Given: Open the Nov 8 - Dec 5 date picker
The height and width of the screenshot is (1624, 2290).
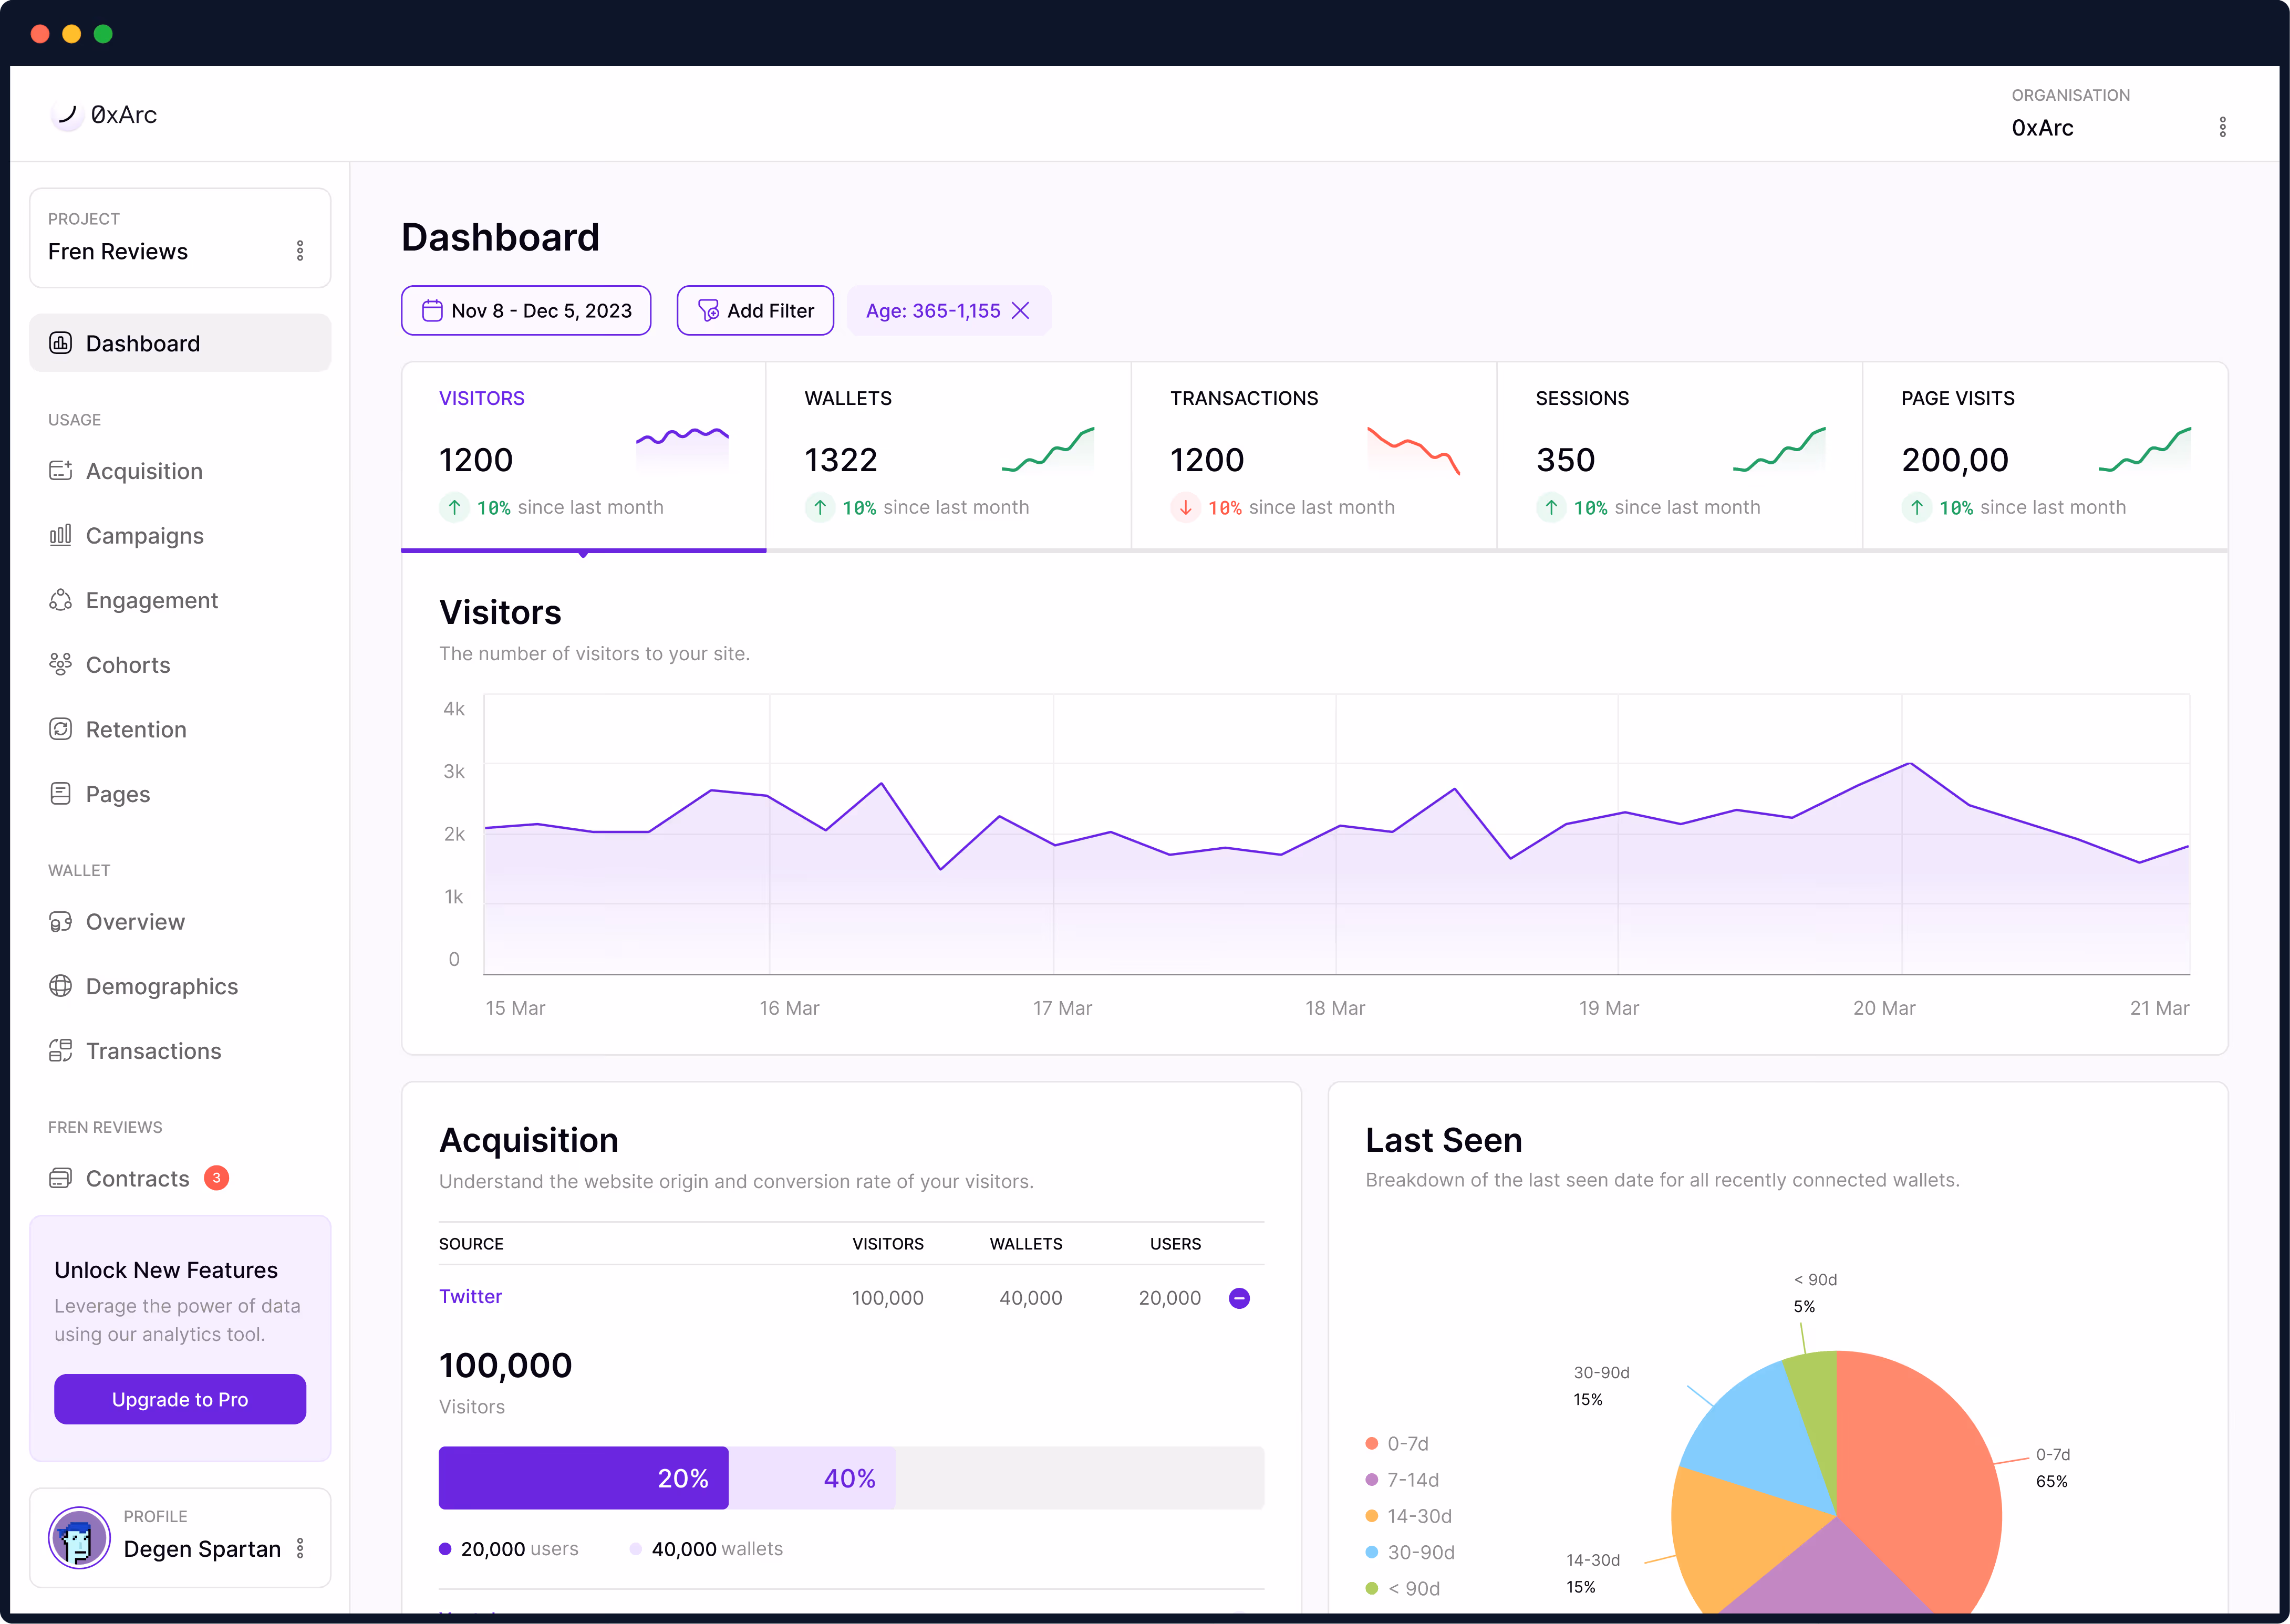Looking at the screenshot, I should pos(526,310).
